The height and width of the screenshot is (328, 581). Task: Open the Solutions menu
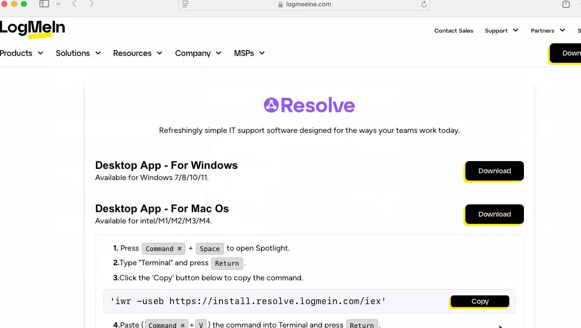(x=73, y=53)
